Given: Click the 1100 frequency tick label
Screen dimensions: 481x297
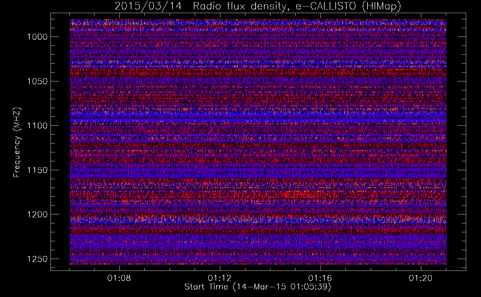Looking at the screenshot, I should pos(37,126).
